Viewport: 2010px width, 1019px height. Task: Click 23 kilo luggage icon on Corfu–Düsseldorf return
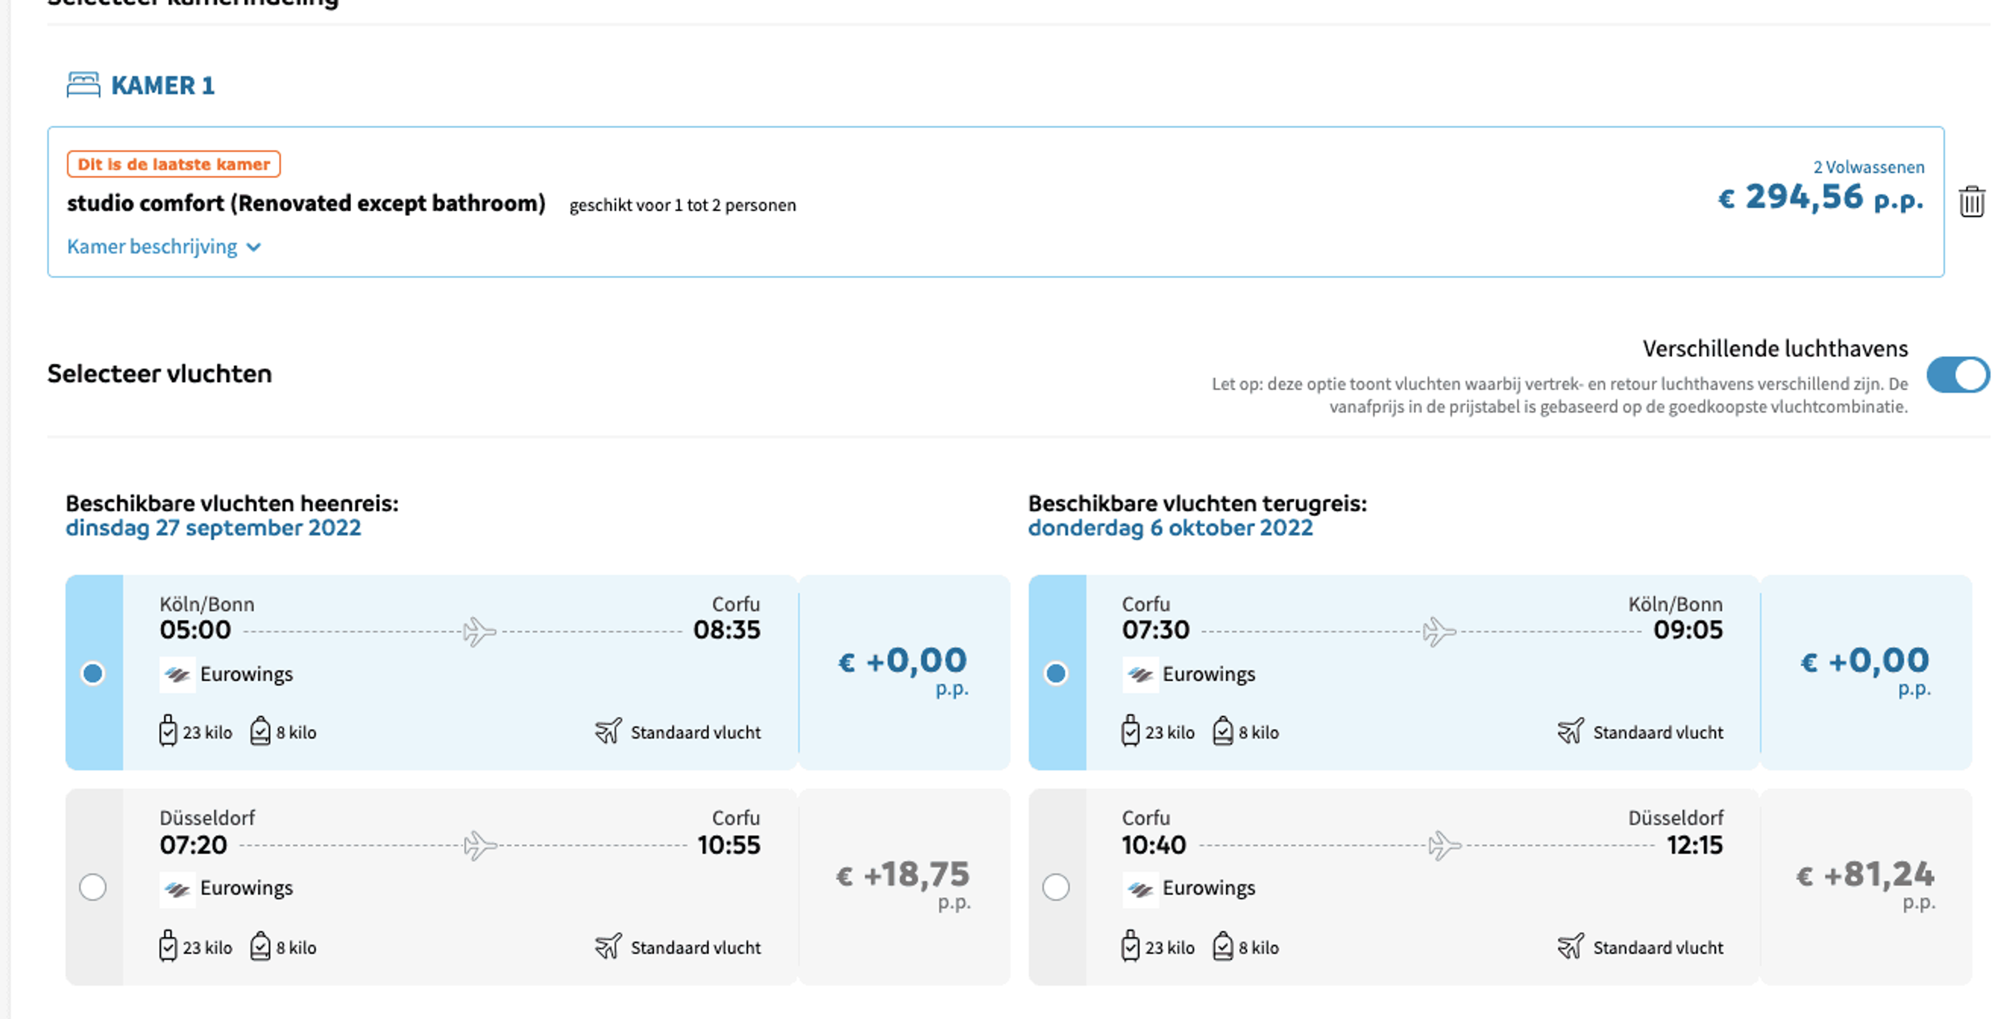pos(1130,946)
